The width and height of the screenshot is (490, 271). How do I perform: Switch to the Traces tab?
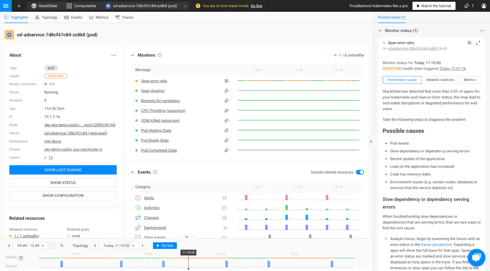[x=124, y=17]
